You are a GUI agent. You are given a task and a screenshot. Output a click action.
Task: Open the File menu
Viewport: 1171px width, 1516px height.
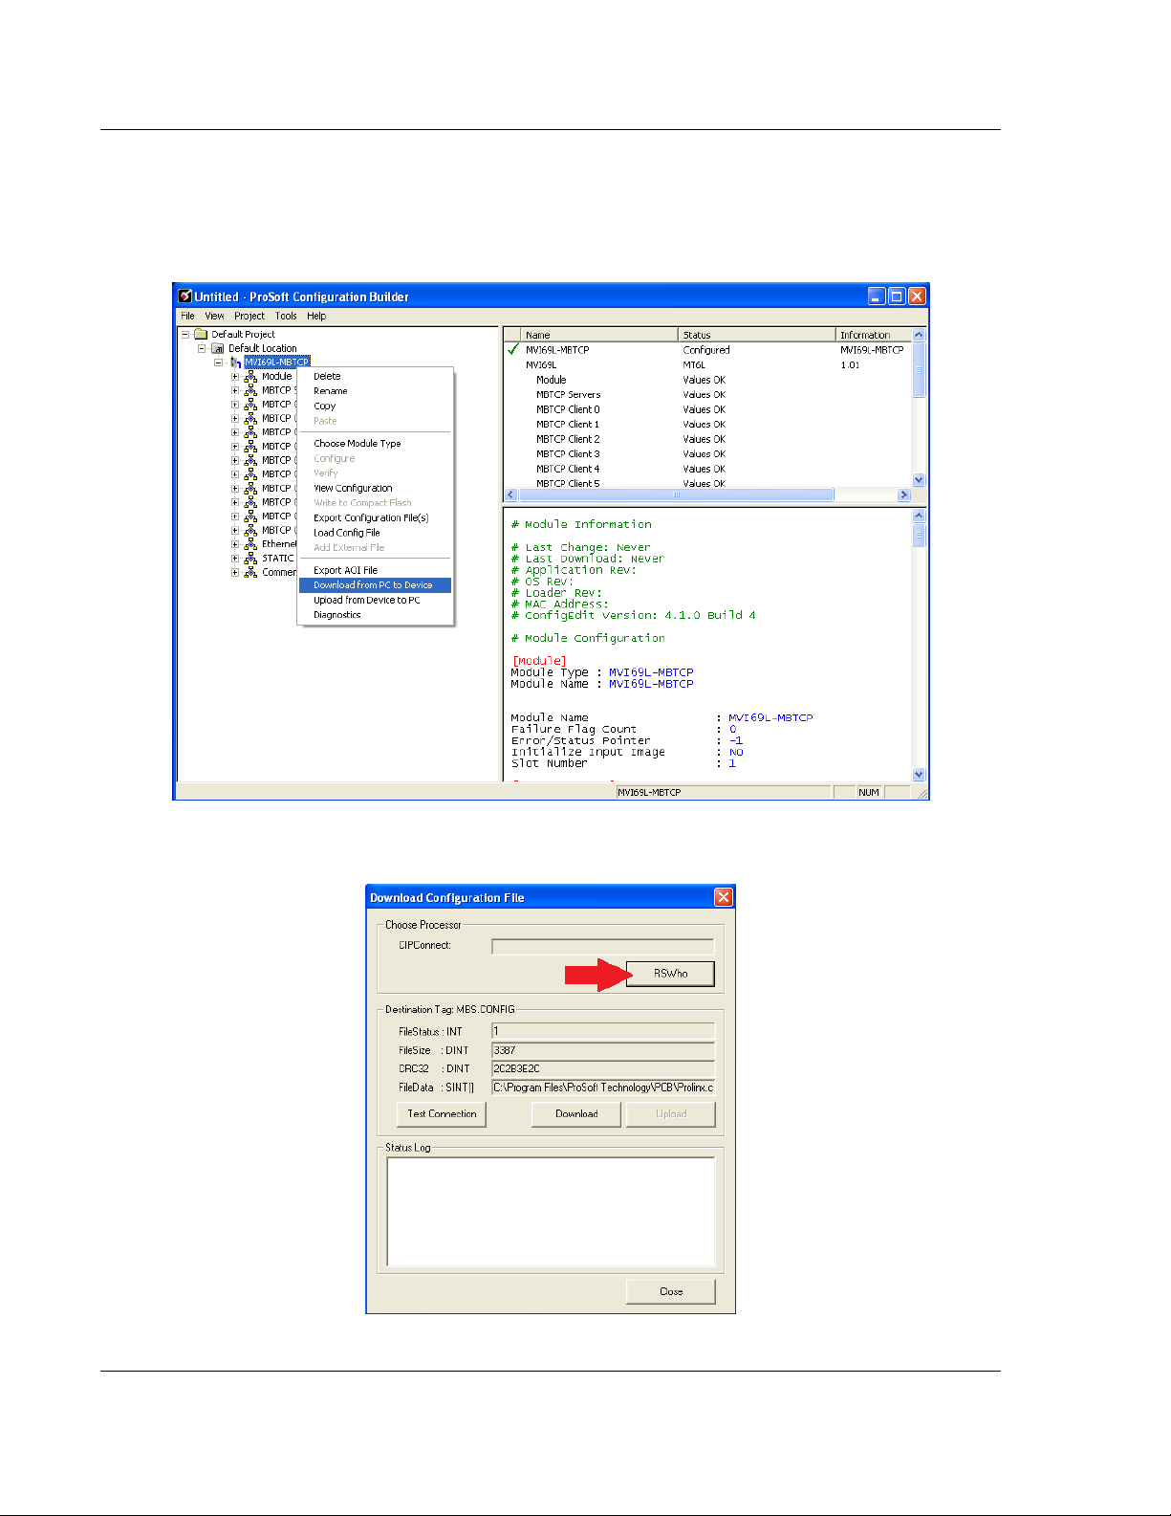pos(187,316)
